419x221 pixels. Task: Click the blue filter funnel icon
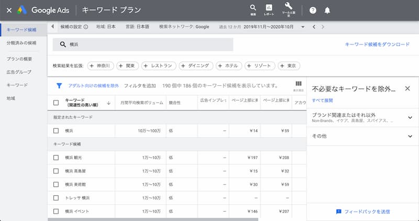(x=59, y=86)
